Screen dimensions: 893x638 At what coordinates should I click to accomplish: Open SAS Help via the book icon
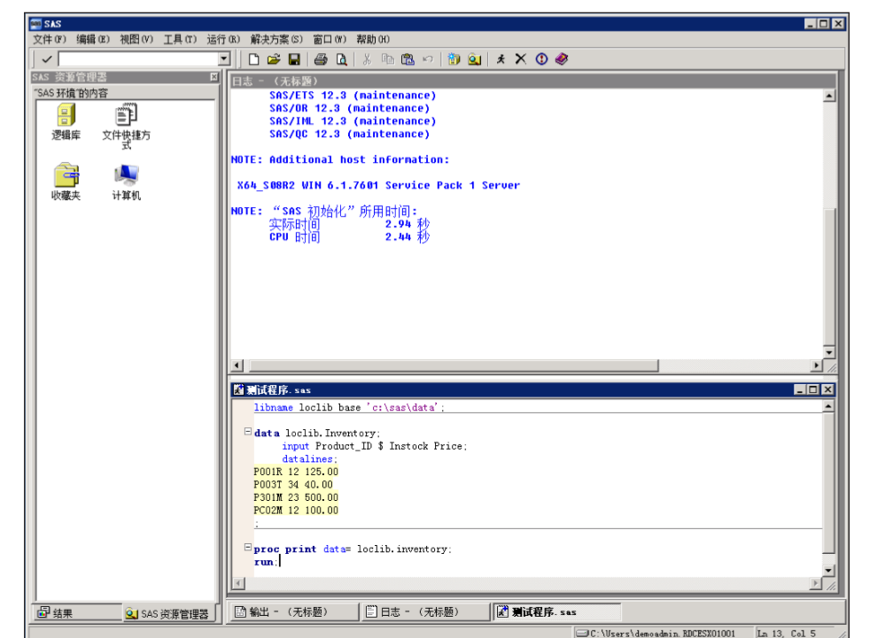pyautogui.click(x=562, y=59)
